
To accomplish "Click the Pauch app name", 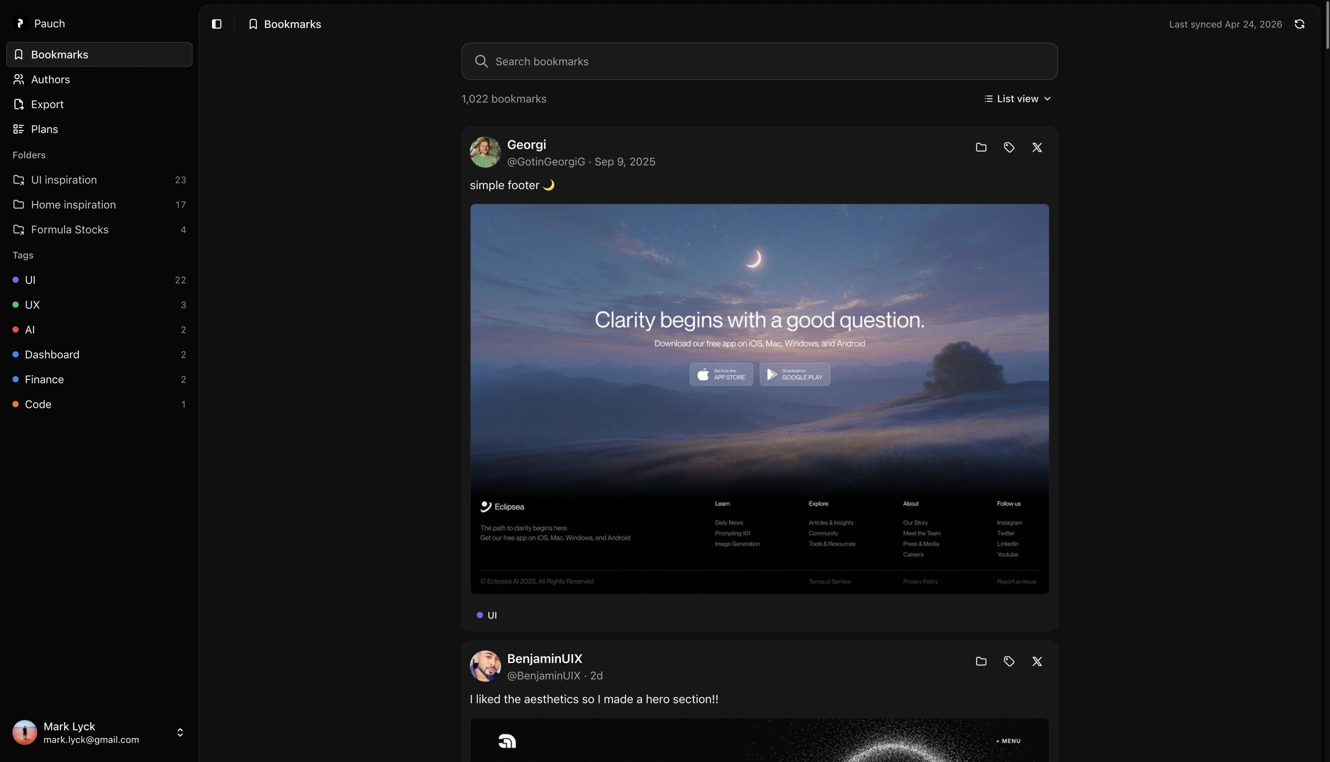I will pos(49,24).
